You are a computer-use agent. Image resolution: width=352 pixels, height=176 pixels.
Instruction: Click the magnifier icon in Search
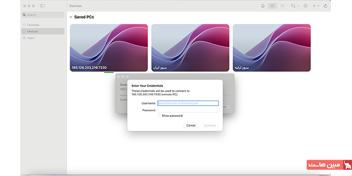click(24, 15)
